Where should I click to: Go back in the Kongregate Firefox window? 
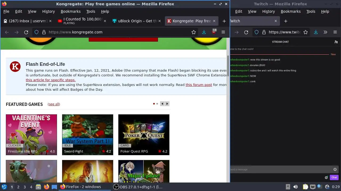point(7,32)
